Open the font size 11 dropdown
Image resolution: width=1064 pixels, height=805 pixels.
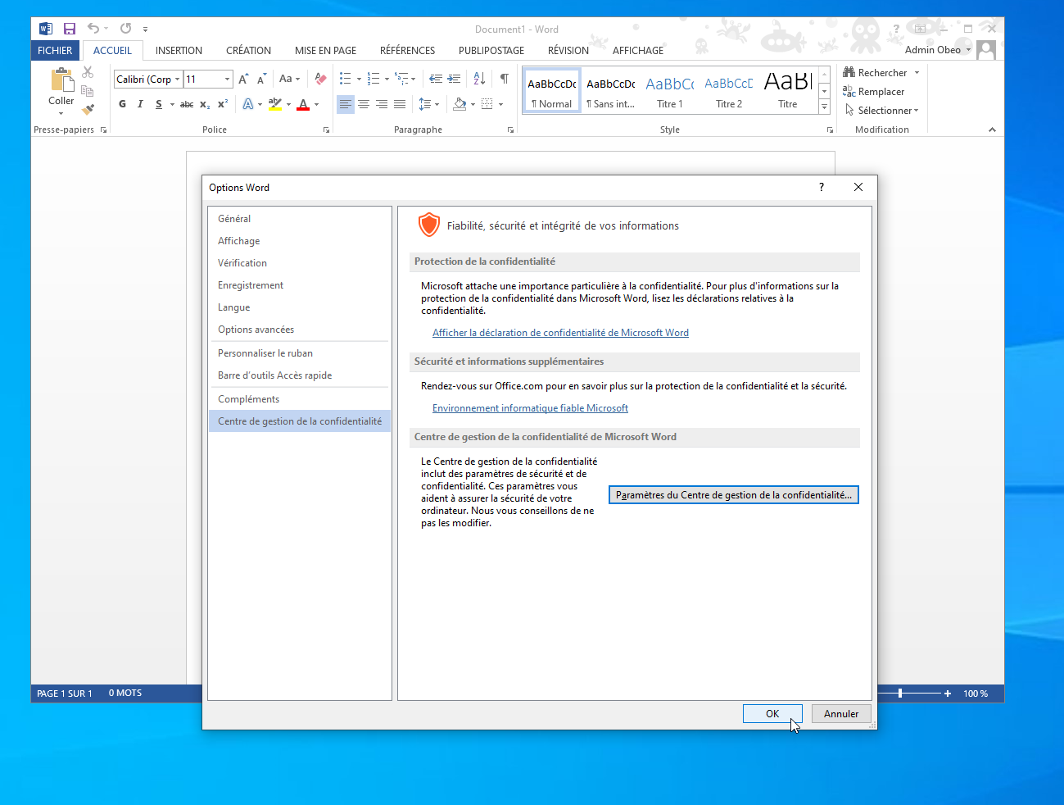click(x=227, y=79)
